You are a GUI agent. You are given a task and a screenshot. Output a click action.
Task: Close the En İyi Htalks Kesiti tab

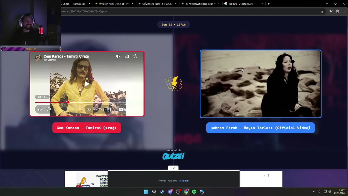tap(176, 4)
